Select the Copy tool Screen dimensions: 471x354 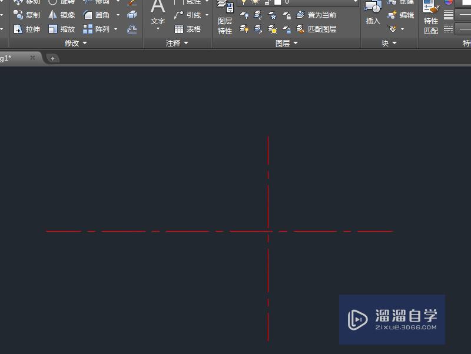pos(28,15)
